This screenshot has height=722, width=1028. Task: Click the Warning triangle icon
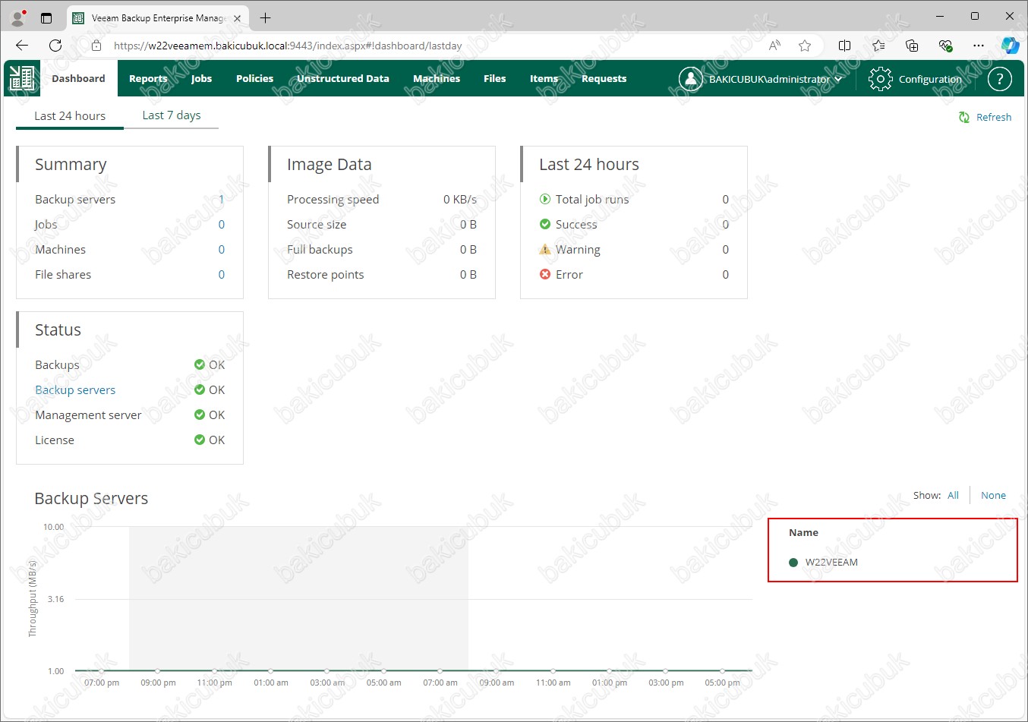pos(544,249)
